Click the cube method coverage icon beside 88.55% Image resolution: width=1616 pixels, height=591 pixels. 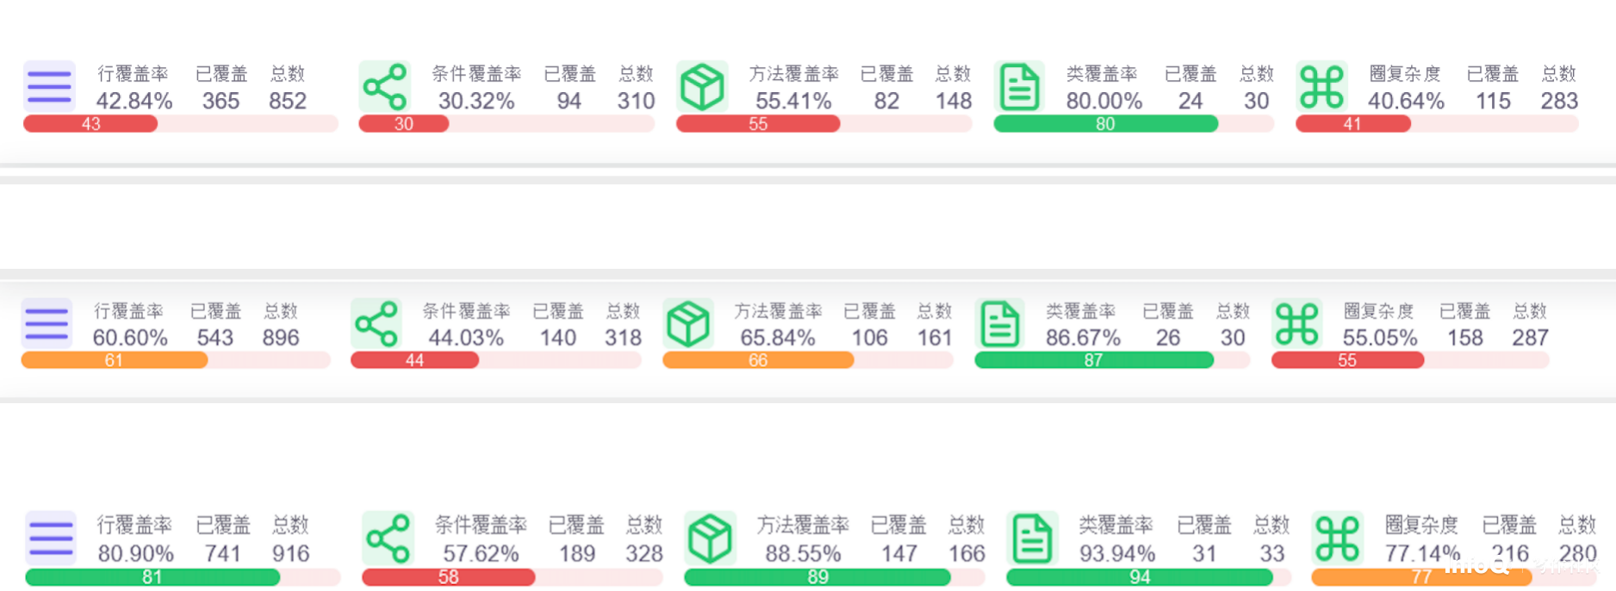[x=710, y=538]
